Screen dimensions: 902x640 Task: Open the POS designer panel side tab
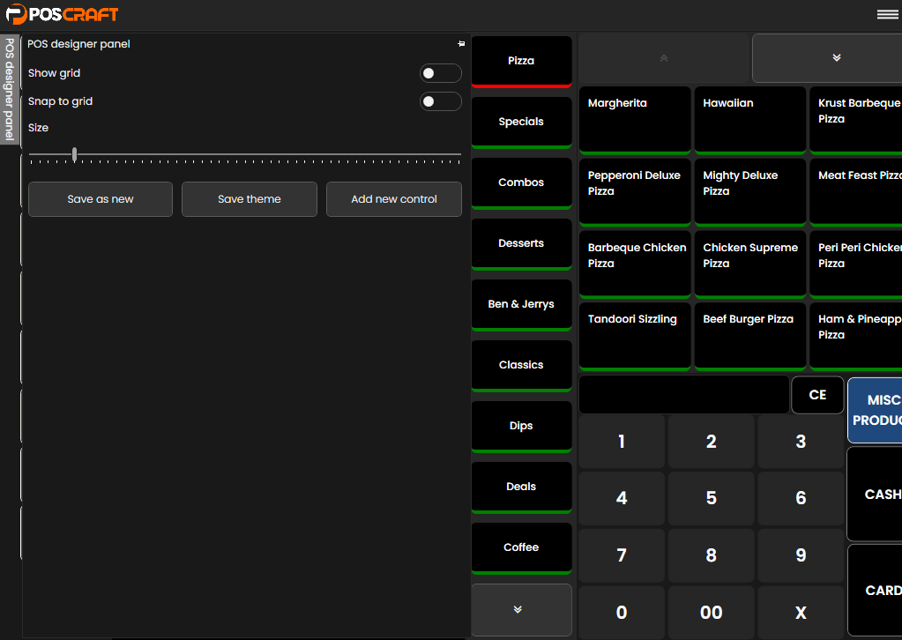pos(10,89)
